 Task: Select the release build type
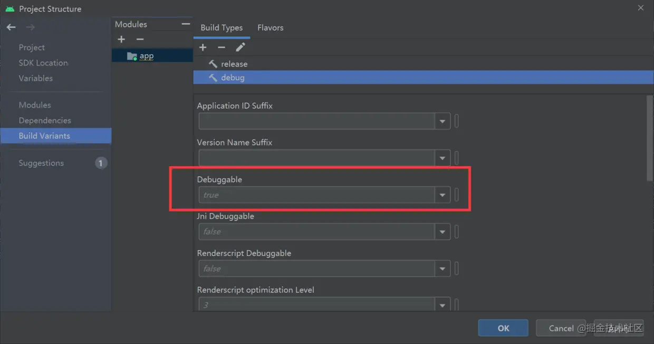pos(424,64)
